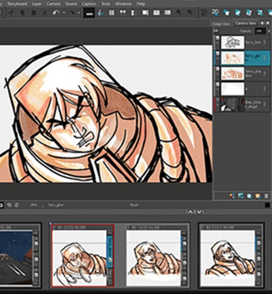
Task: Select the highlighted glow layer thumbnail
Action: pyautogui.click(x=232, y=58)
